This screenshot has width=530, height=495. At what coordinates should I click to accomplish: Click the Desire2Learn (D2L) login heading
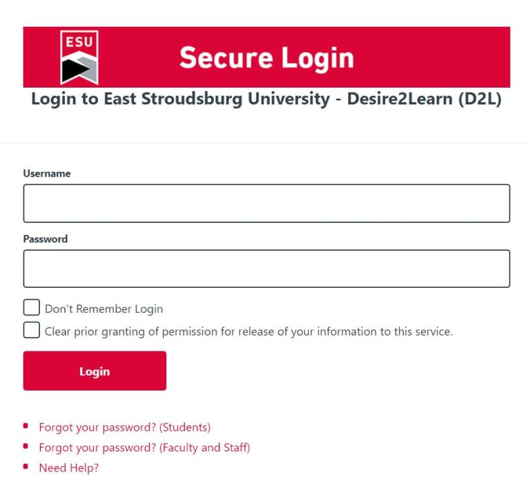click(x=266, y=99)
